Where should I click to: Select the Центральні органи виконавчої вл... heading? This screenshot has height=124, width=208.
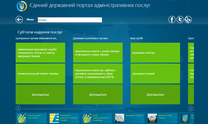tap(37, 38)
